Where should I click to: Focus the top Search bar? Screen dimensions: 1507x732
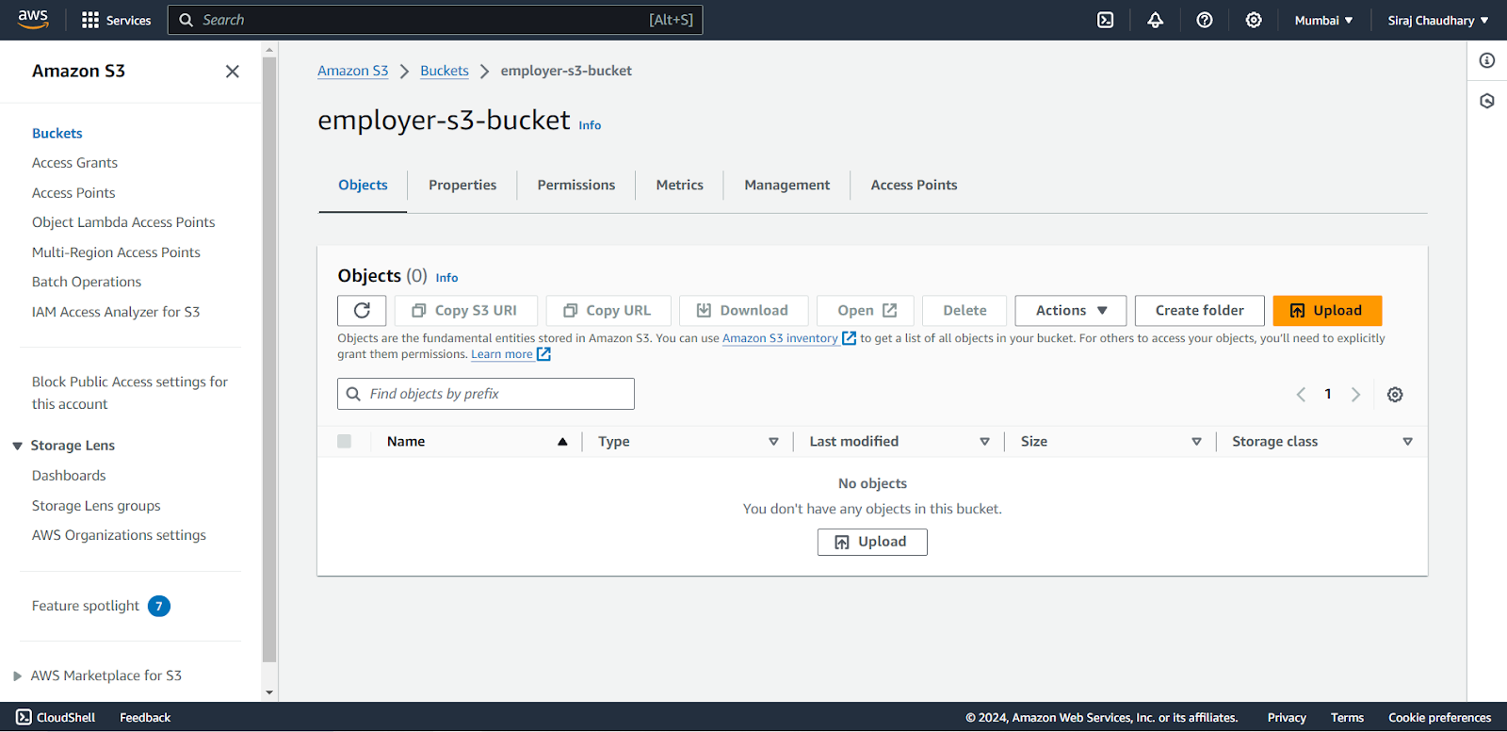pyautogui.click(x=435, y=20)
